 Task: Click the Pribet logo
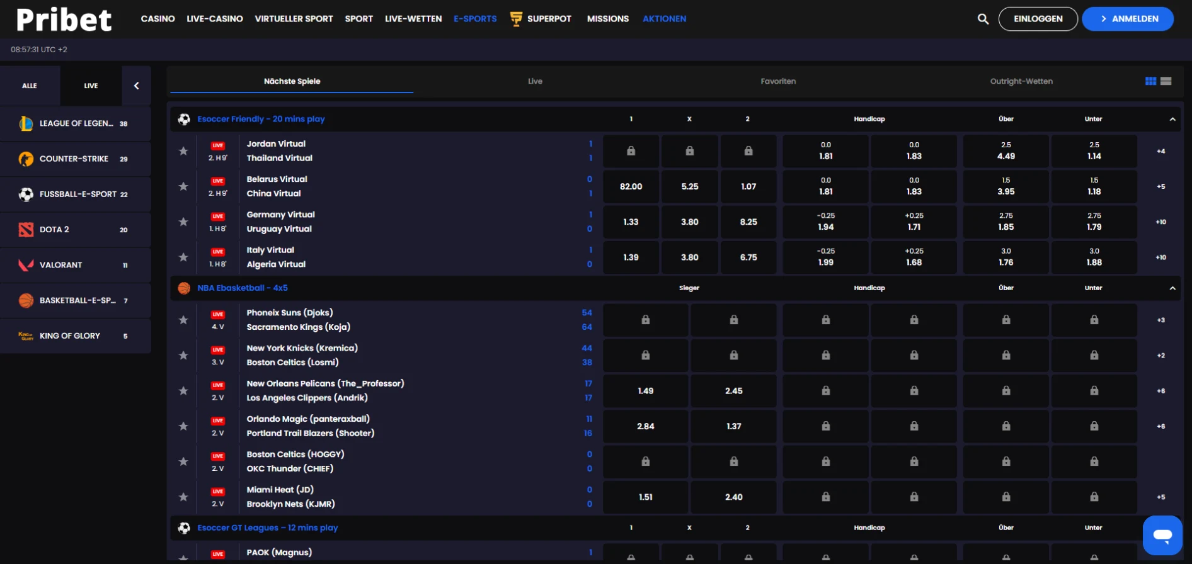click(x=64, y=20)
